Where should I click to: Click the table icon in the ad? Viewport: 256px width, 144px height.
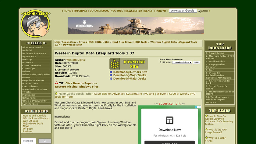[169, 120]
